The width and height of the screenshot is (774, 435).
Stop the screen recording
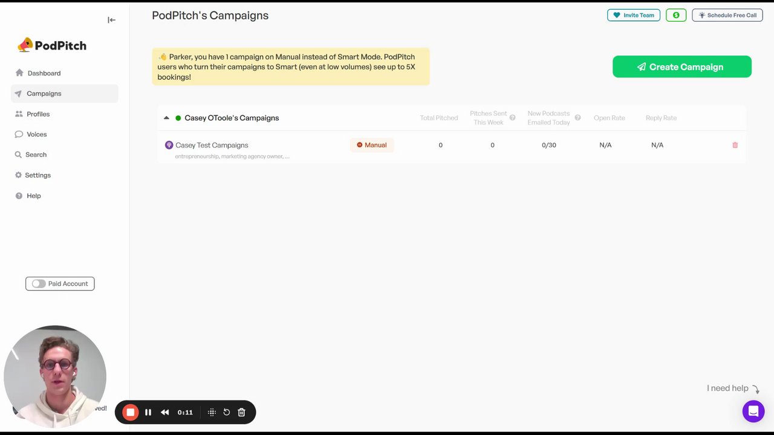[x=130, y=412]
